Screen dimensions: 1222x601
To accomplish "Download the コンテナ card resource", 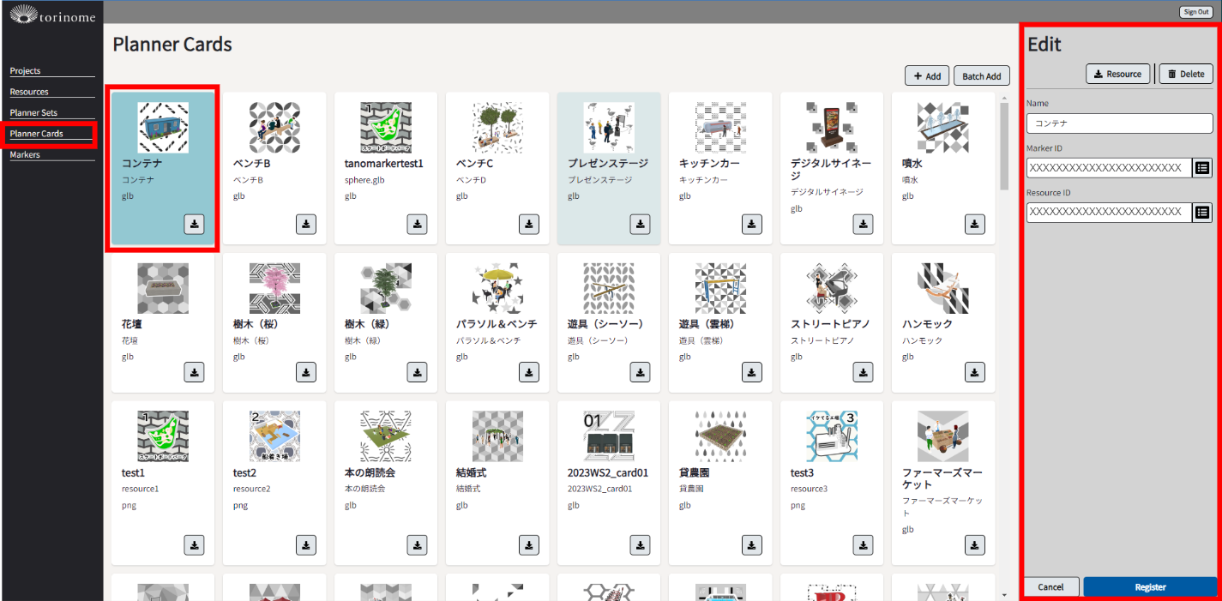I will click(195, 224).
